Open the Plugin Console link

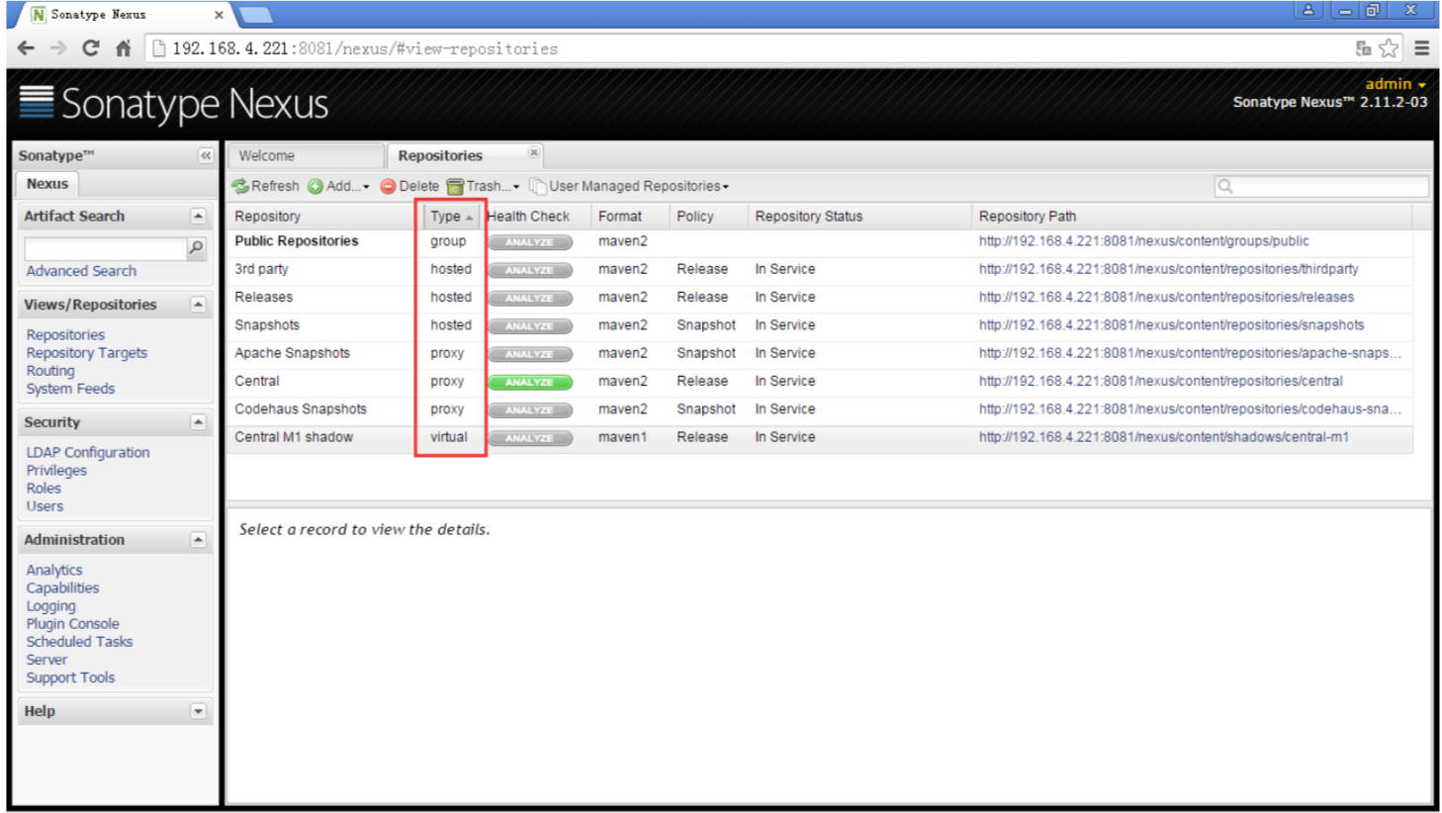[72, 624]
